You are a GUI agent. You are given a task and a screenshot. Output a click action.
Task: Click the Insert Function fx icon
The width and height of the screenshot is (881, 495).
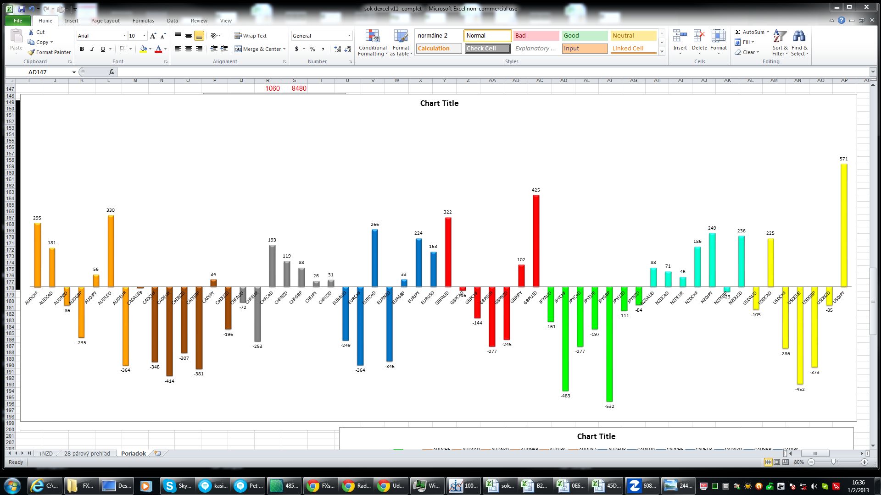[112, 72]
